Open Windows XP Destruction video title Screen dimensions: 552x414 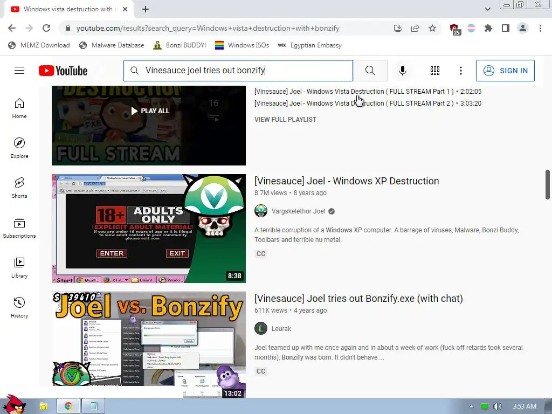pyautogui.click(x=347, y=181)
